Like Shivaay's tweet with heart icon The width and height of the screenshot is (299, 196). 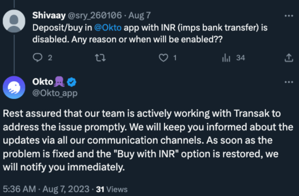[163, 58]
